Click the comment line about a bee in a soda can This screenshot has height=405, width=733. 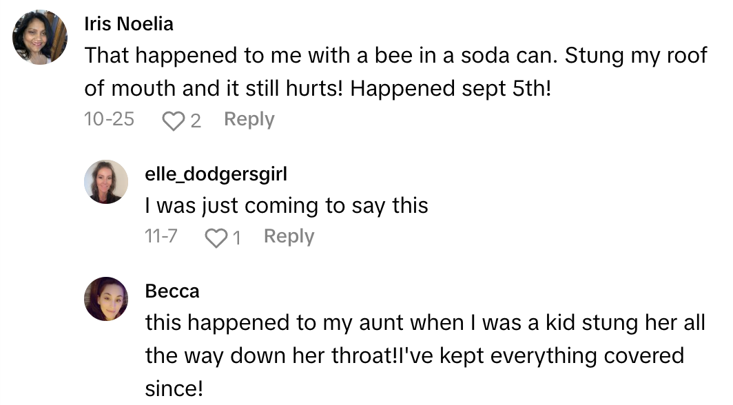(x=395, y=56)
